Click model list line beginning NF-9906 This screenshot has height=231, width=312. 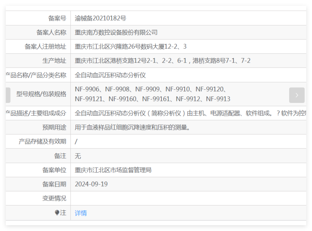click(151, 89)
